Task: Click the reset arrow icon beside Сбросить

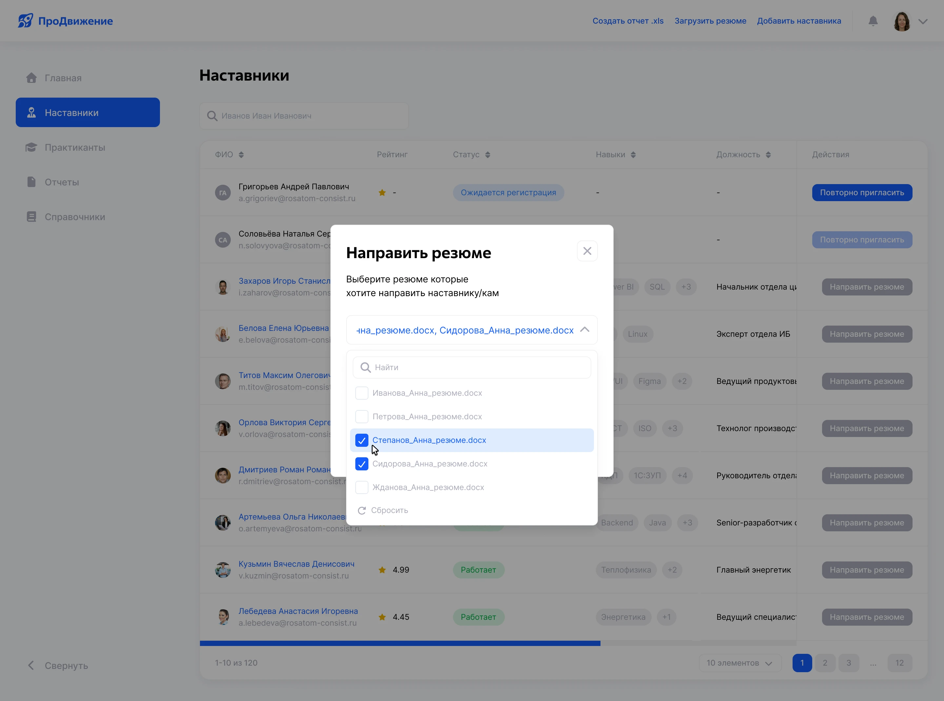Action: pos(362,510)
